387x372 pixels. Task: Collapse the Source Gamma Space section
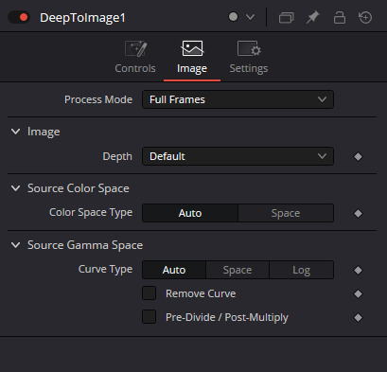[15, 245]
